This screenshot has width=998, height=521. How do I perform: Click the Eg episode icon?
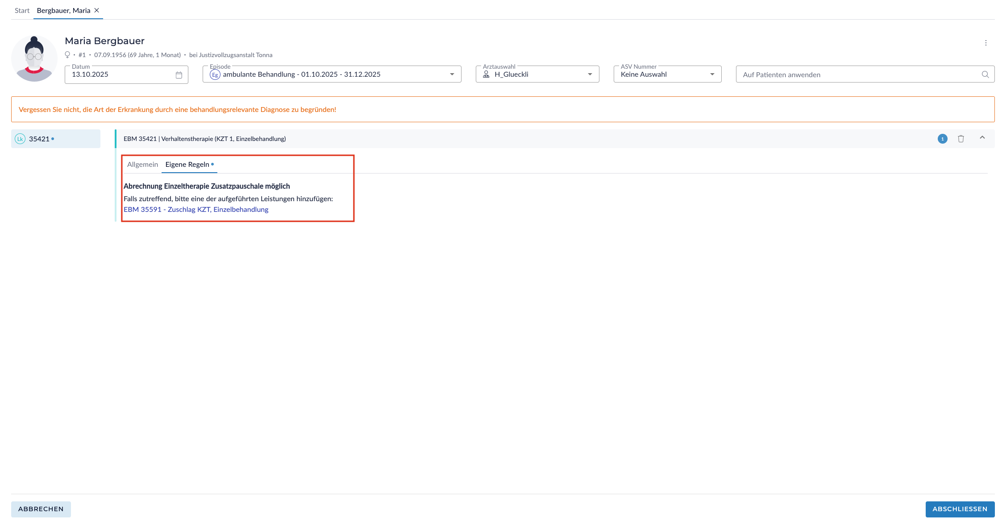click(x=215, y=74)
